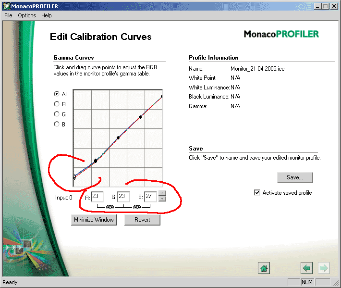341x288 pixels.
Task: Select the B channel radio button
Action: pos(57,124)
